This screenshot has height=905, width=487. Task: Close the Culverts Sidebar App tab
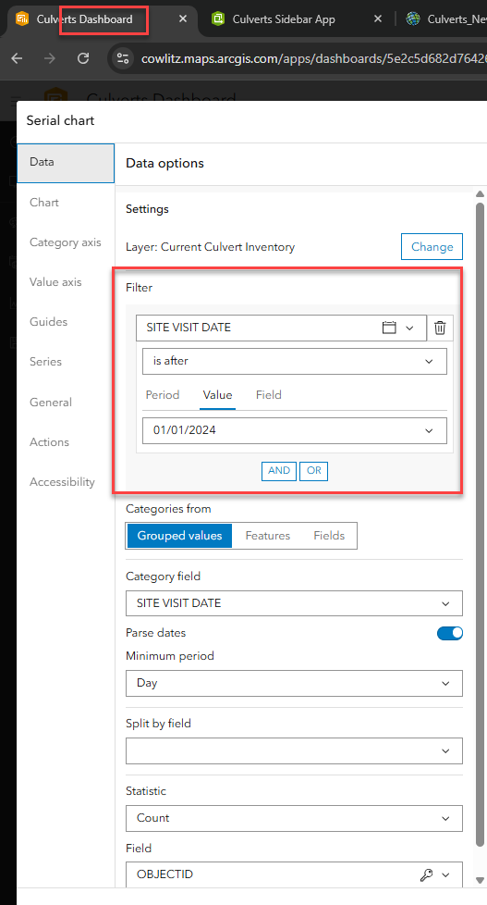(378, 19)
